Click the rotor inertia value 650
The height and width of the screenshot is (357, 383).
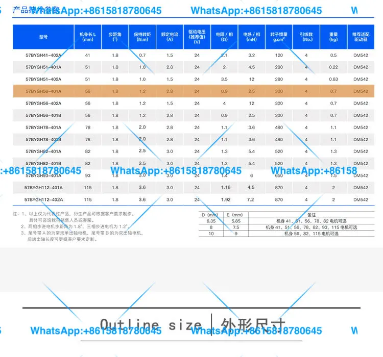pyautogui.click(x=279, y=175)
